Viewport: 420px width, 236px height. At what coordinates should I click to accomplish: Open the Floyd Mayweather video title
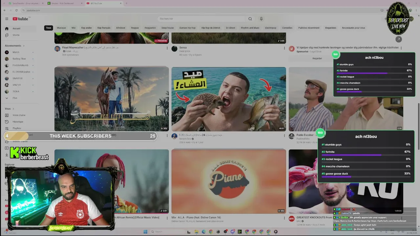coord(90,48)
